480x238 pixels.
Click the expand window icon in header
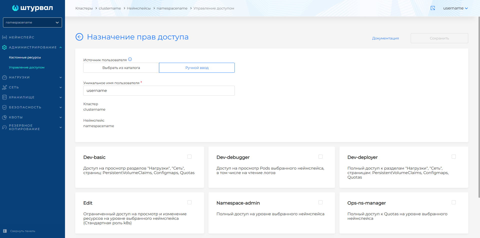tap(433, 8)
